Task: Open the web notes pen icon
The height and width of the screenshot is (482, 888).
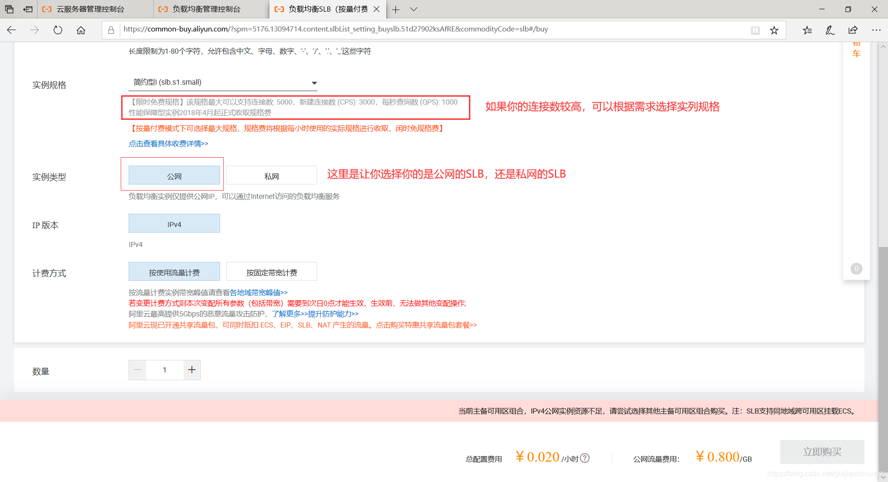Action: point(830,30)
